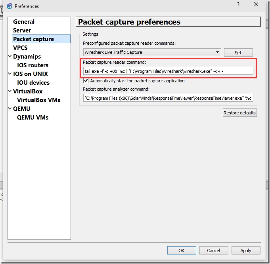270x264 pixels.
Task: Open IOS routers settings
Action: [33, 65]
